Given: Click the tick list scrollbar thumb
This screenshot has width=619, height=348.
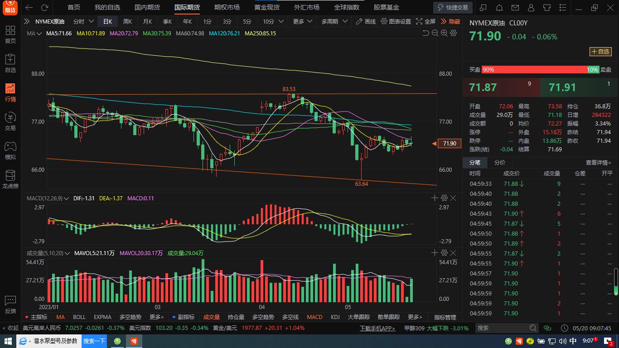Looking at the screenshot, I should point(616,282).
